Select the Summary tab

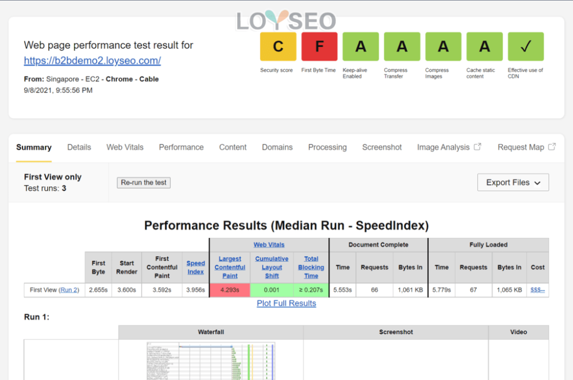pos(34,147)
